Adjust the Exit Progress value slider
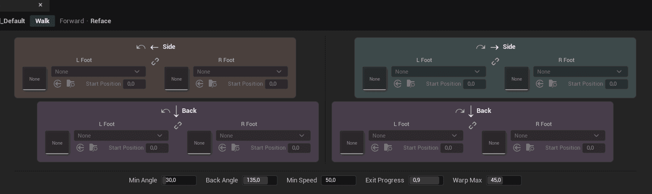Viewport: 652px width, 194px height. 426,180
